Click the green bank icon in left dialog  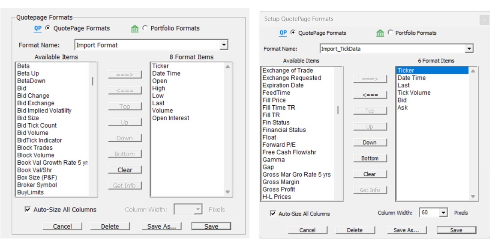[x=135, y=29]
